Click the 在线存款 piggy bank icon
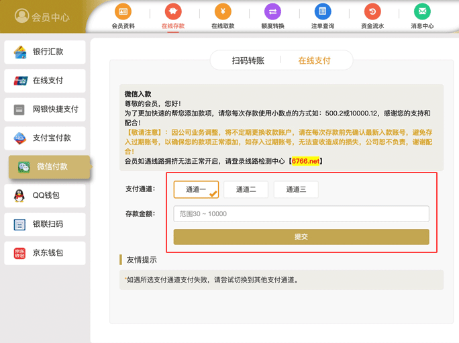 coord(172,12)
